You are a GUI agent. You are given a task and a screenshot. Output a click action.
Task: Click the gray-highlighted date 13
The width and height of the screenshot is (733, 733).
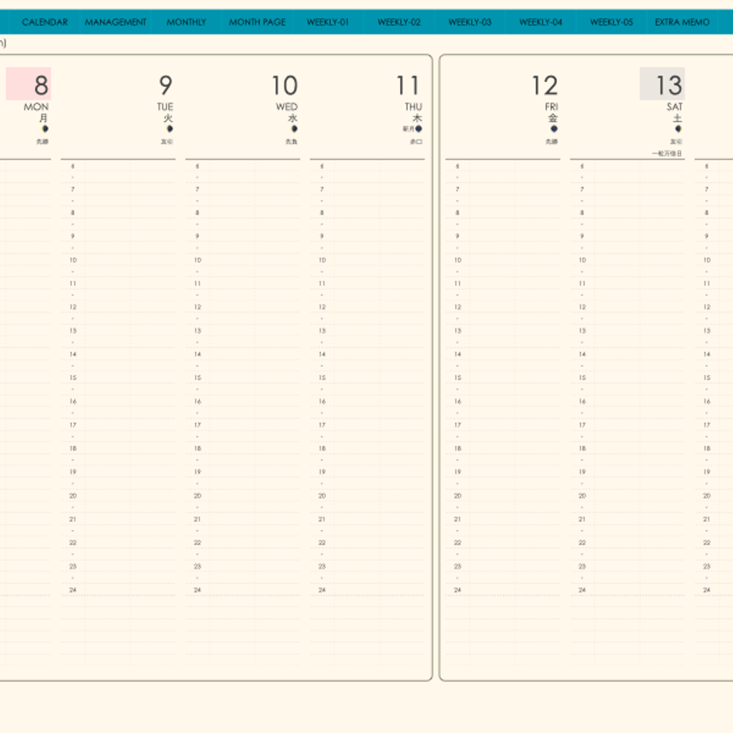662,84
